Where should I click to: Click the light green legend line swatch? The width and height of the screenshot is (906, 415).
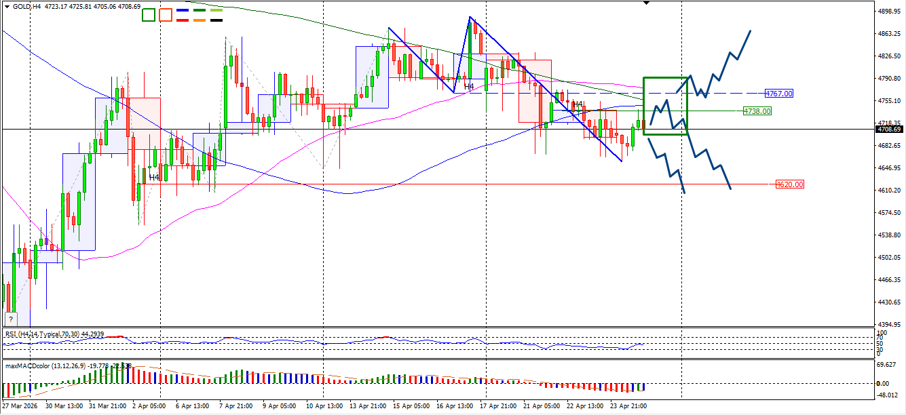point(216,11)
